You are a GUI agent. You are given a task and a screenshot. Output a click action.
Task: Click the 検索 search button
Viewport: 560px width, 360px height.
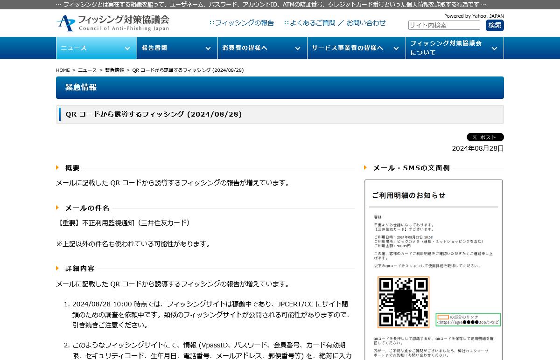[495, 25]
